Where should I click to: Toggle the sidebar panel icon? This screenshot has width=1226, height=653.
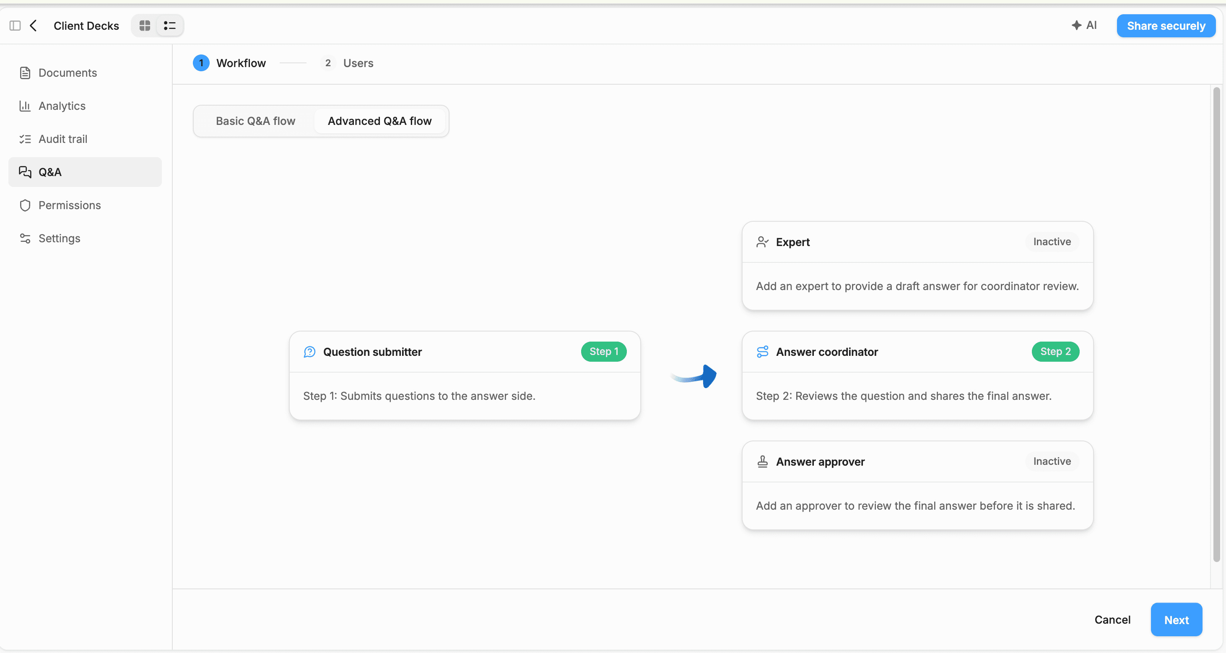[15, 26]
